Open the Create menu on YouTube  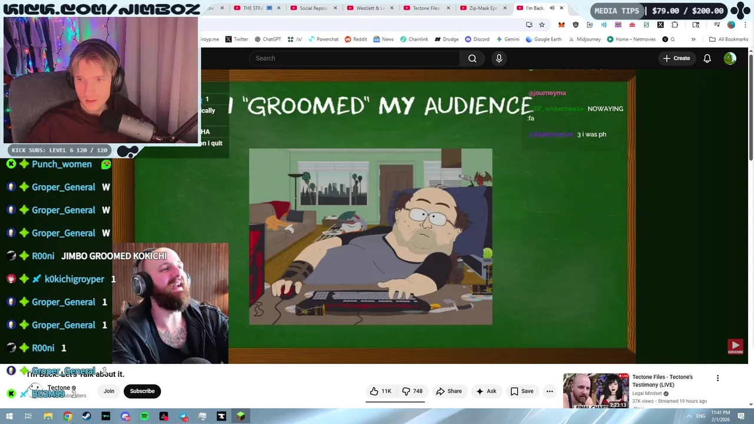coord(676,58)
